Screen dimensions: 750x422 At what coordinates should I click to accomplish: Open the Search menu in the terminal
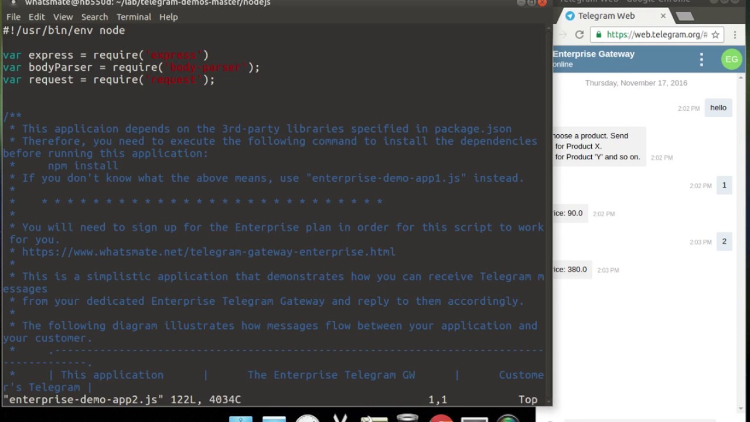tap(94, 17)
